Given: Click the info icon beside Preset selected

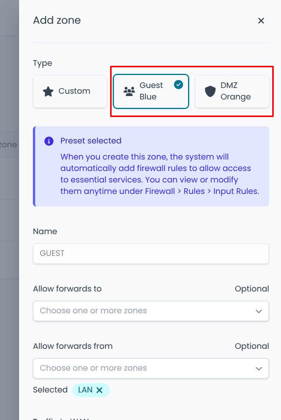Looking at the screenshot, I should (49, 141).
